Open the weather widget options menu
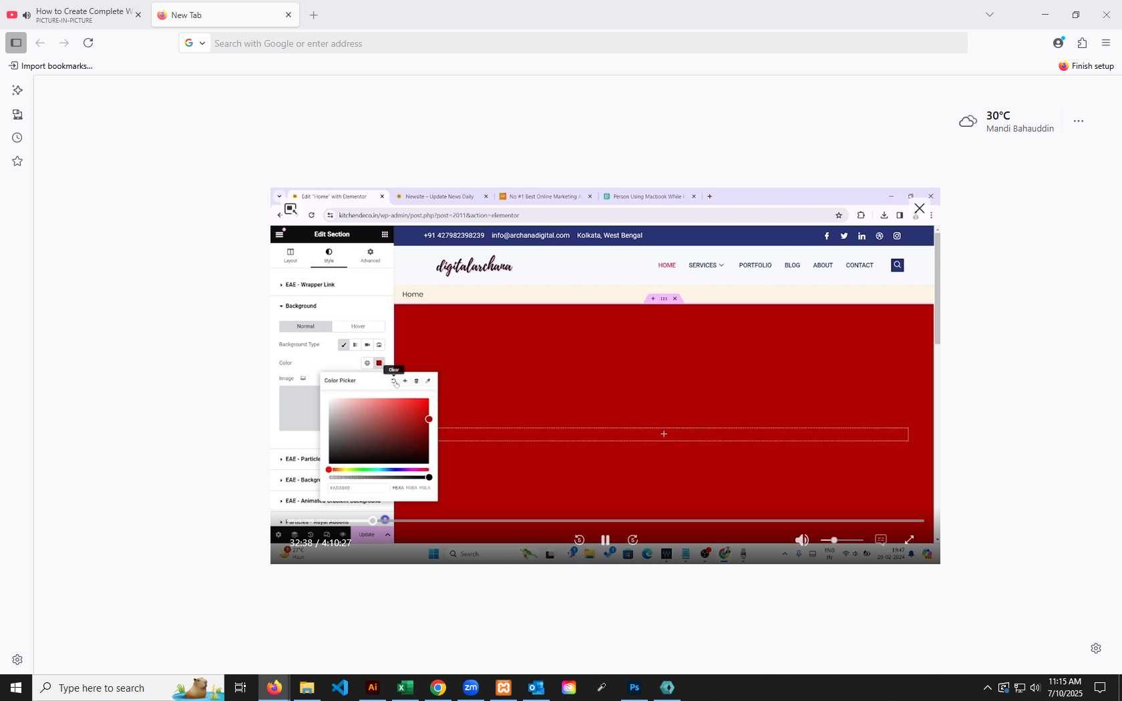Screen dimensions: 1122x701 point(1078,122)
